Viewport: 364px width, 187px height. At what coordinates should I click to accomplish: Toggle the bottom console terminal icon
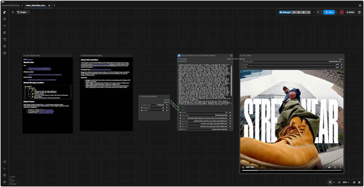point(5,169)
